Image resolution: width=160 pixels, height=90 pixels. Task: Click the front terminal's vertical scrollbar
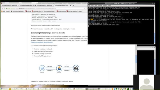pyautogui.click(x=154, y=25)
